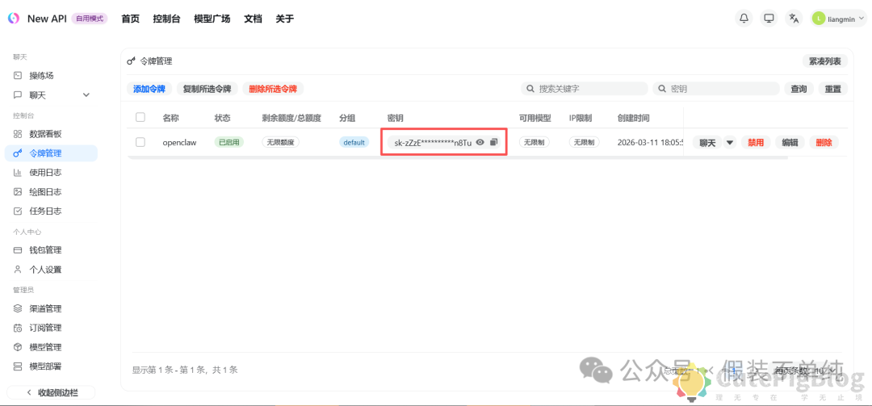The image size is (872, 406).
Task: Click the search icon in 密钥 field
Action: [x=663, y=89]
